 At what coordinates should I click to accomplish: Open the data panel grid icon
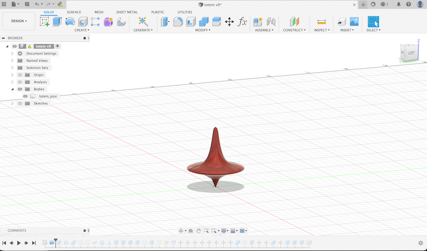[x=4, y=4]
